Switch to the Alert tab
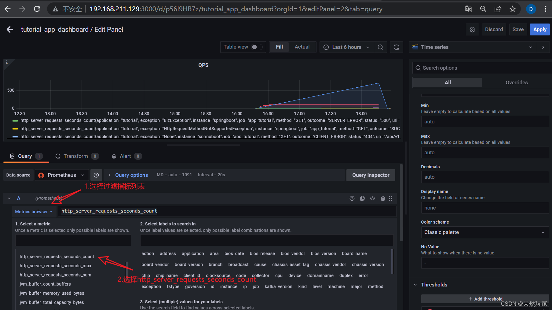Screen dimensions: 552x310 [126, 156]
